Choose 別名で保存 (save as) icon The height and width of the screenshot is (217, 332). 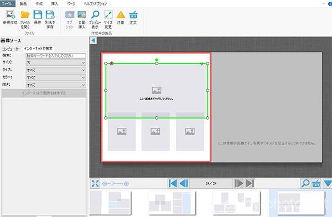(x=50, y=15)
